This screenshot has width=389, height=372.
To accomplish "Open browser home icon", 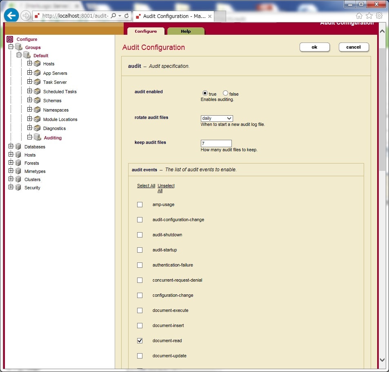I will [x=359, y=16].
